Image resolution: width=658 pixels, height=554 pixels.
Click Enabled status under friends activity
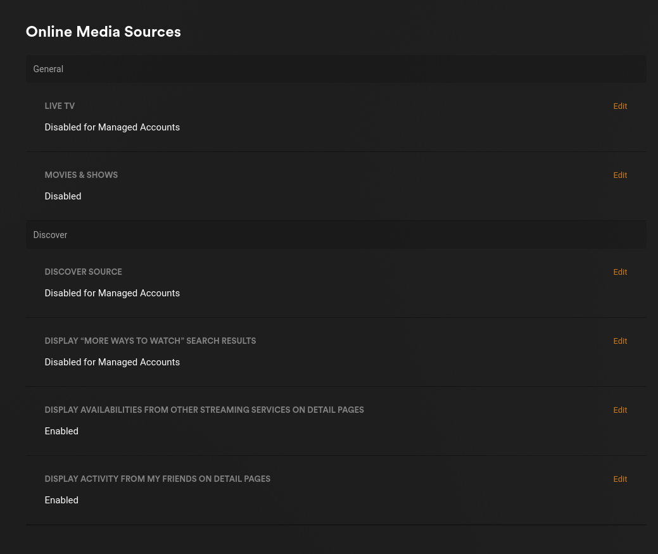point(61,500)
